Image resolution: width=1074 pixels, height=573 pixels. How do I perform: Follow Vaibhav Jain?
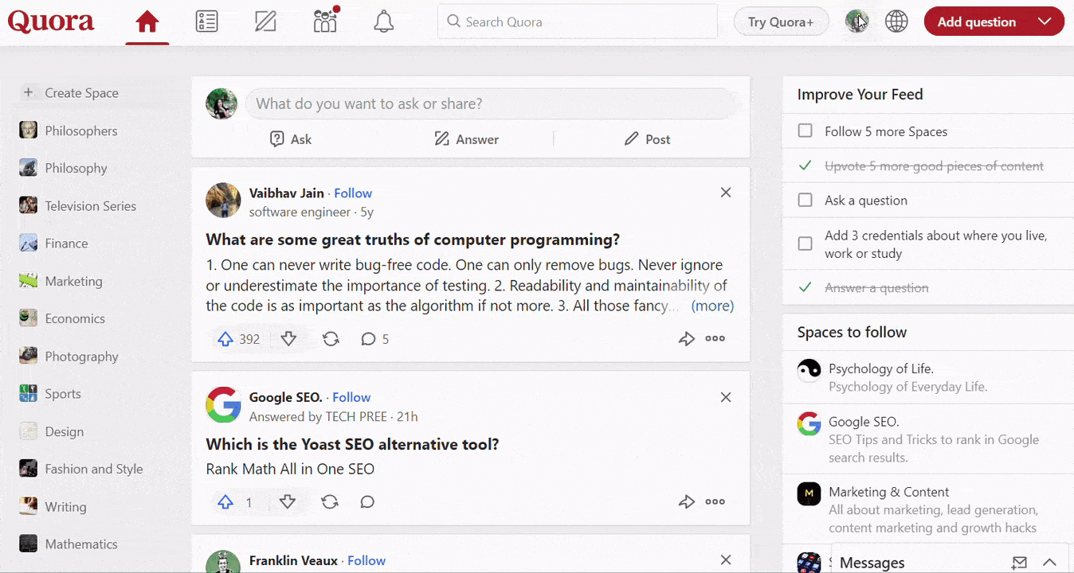click(353, 193)
